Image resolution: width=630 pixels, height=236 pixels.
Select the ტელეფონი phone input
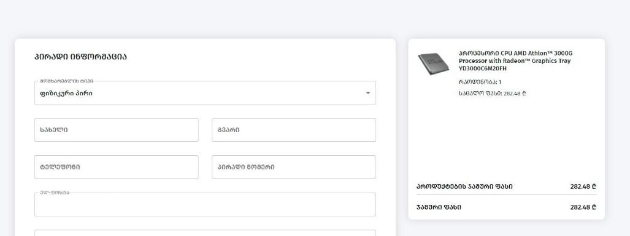117,167
